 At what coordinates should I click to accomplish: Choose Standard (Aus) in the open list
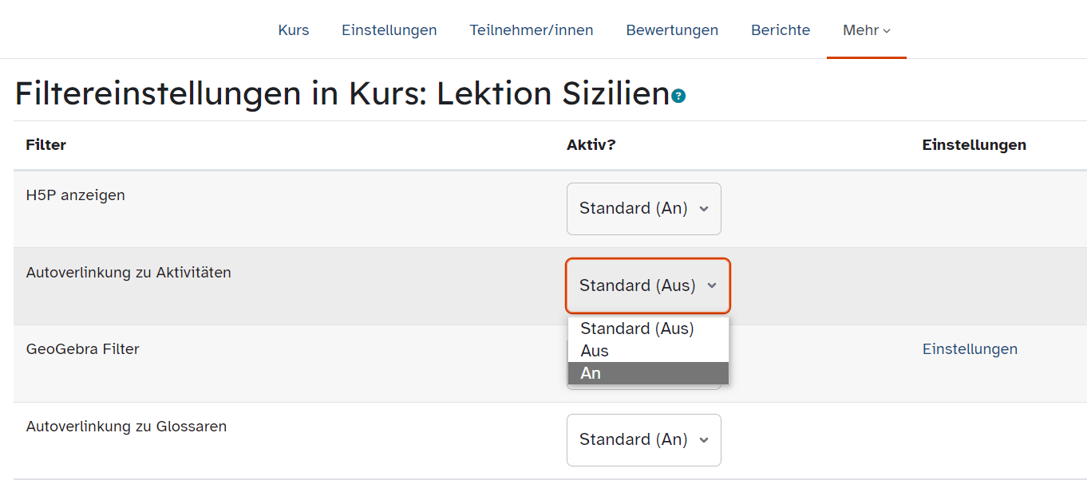(648, 329)
